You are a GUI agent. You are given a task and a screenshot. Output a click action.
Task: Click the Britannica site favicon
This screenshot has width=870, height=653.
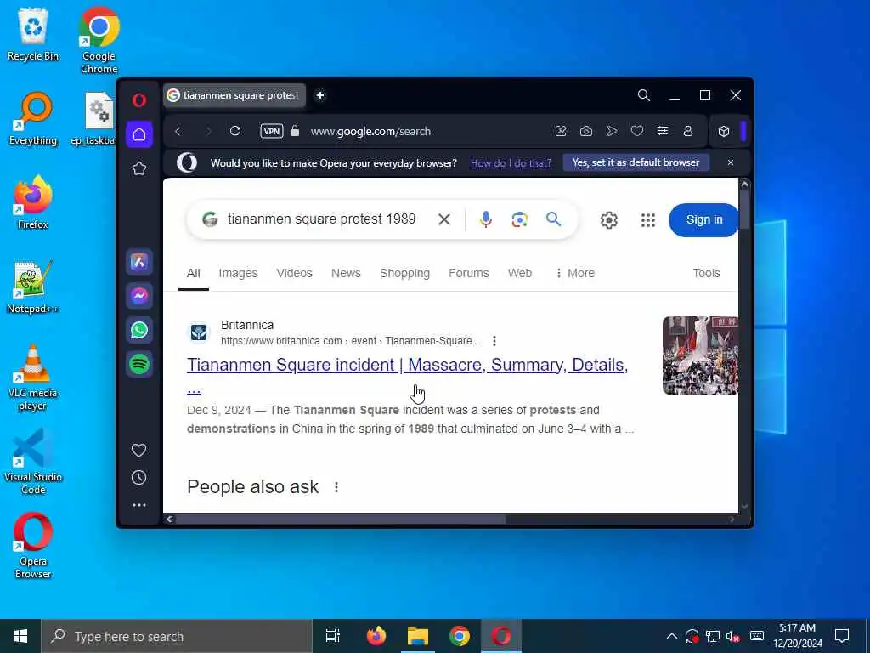point(199,332)
